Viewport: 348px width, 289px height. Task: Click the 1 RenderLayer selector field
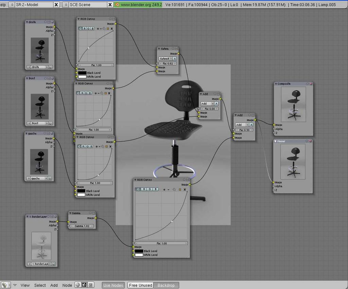coord(41,264)
